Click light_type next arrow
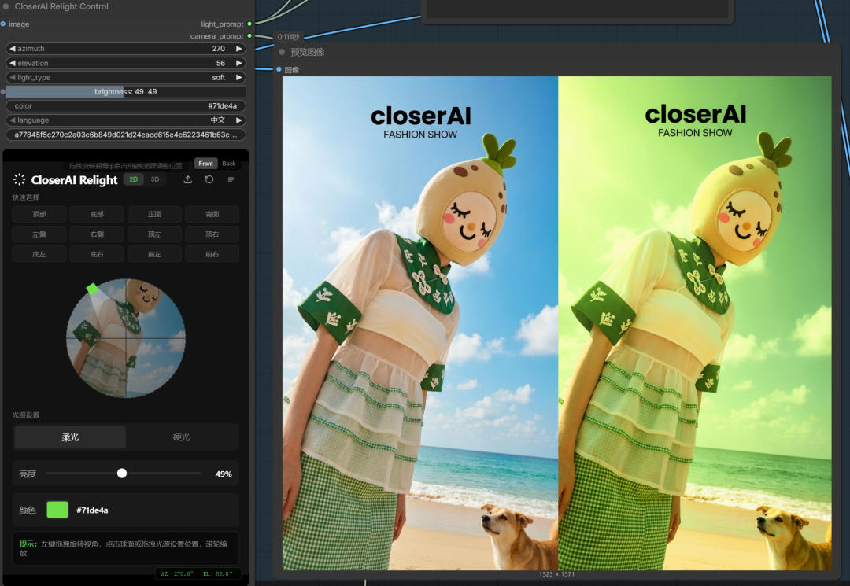 238,77
